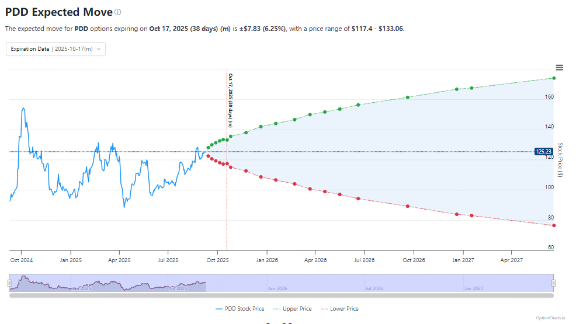This screenshot has width=576, height=324.
Task: Click the 80 price axis label
Action: (x=551, y=218)
